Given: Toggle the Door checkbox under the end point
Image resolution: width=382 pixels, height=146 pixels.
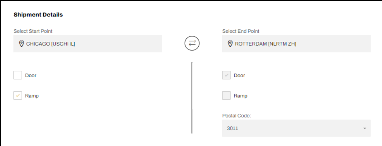Looking at the screenshot, I should [x=226, y=75].
